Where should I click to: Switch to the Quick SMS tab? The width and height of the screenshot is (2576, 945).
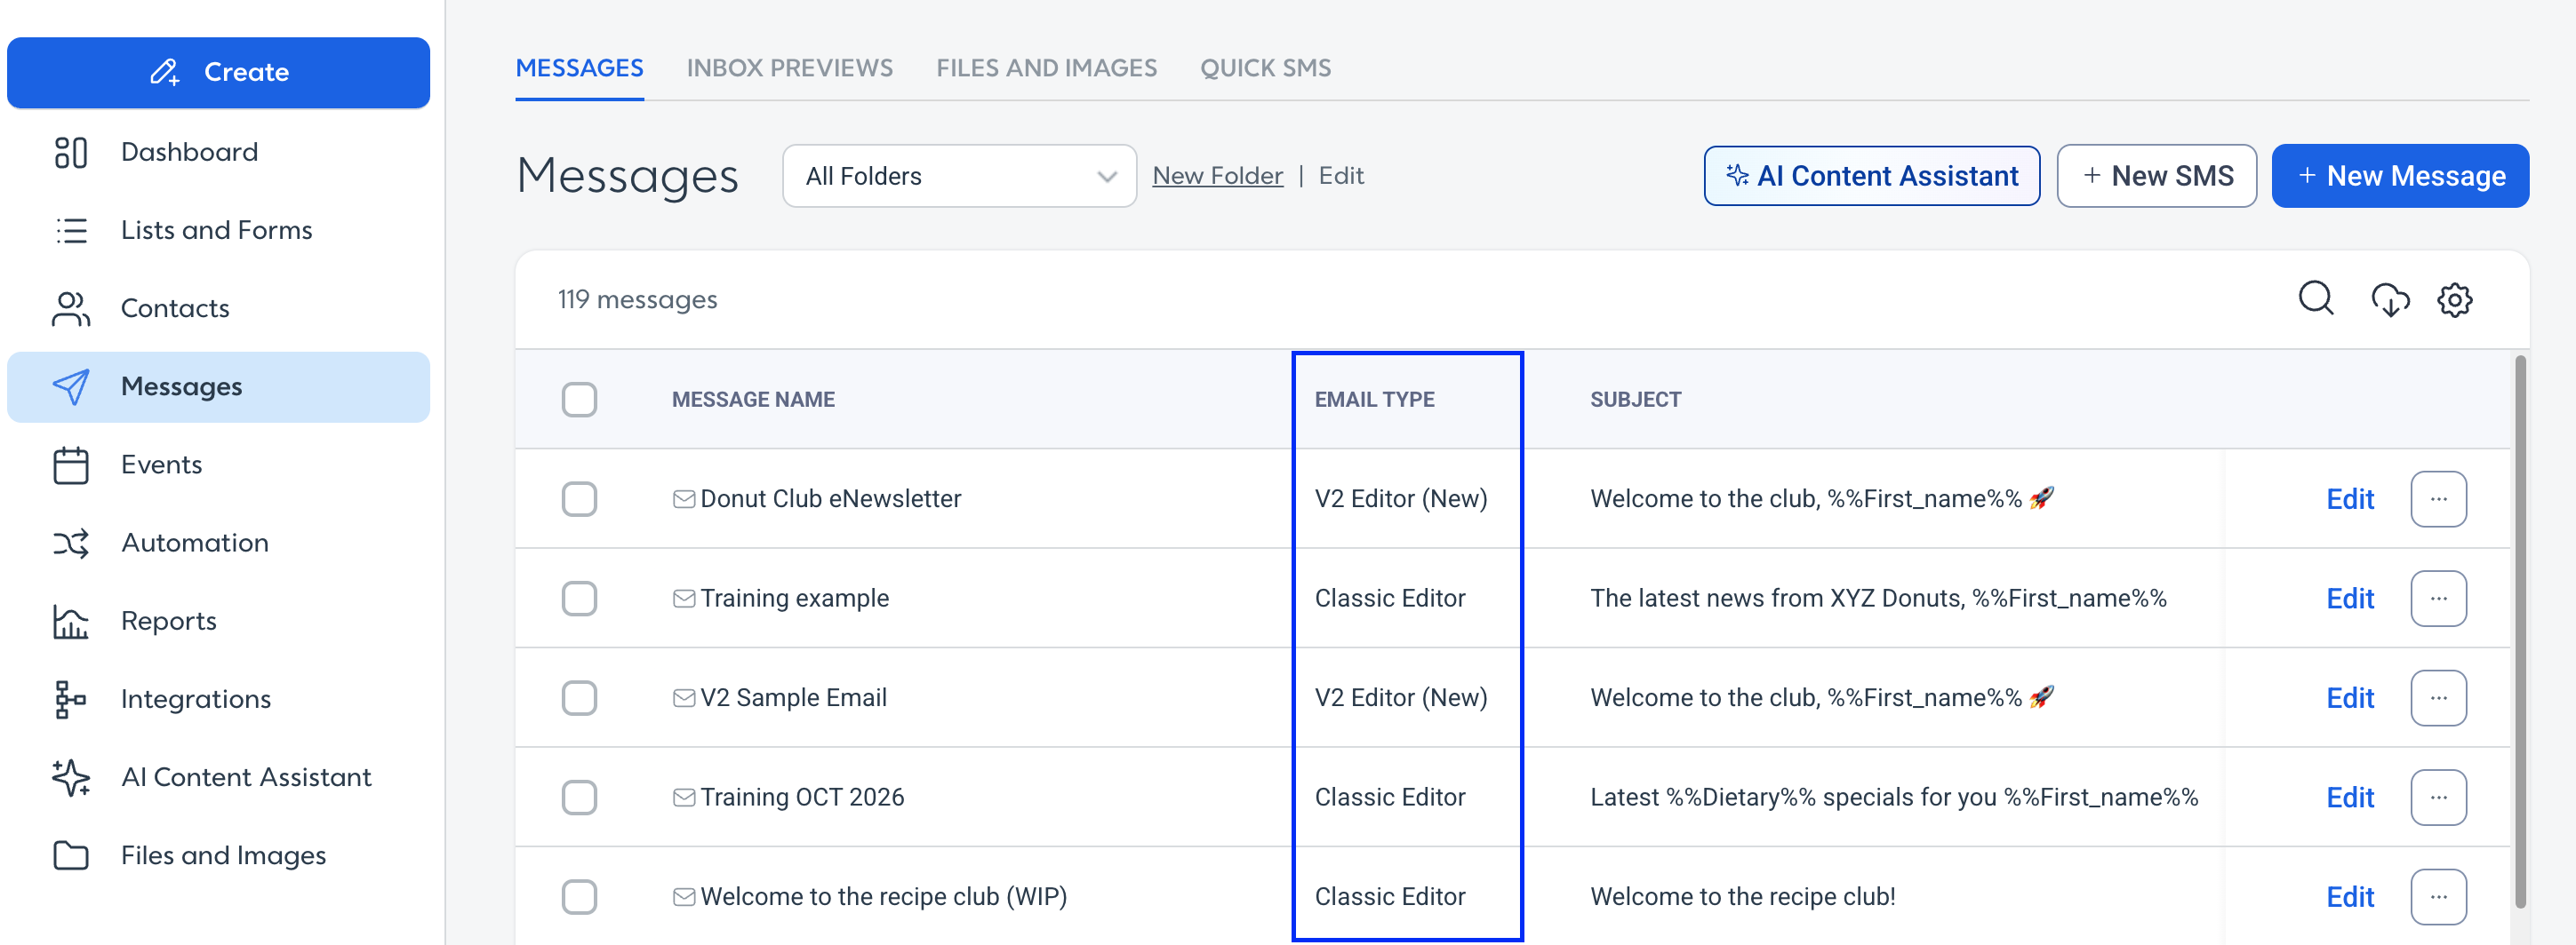click(1265, 67)
